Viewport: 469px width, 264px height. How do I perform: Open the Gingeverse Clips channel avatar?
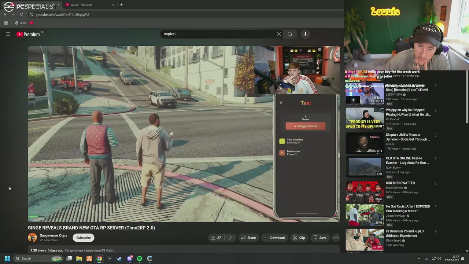point(32,238)
